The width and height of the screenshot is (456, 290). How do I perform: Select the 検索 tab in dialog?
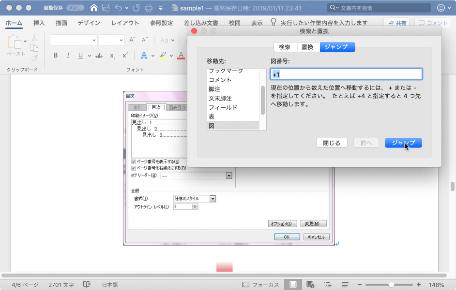pos(285,47)
